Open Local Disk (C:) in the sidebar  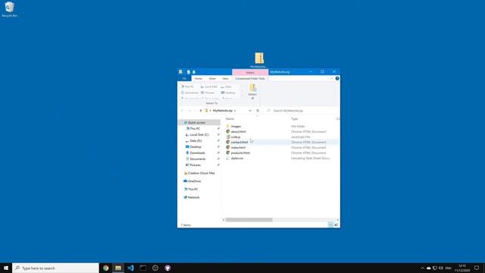[x=199, y=135]
